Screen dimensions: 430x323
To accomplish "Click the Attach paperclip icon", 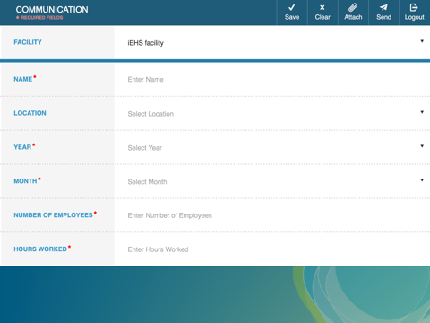I will 353,7.
